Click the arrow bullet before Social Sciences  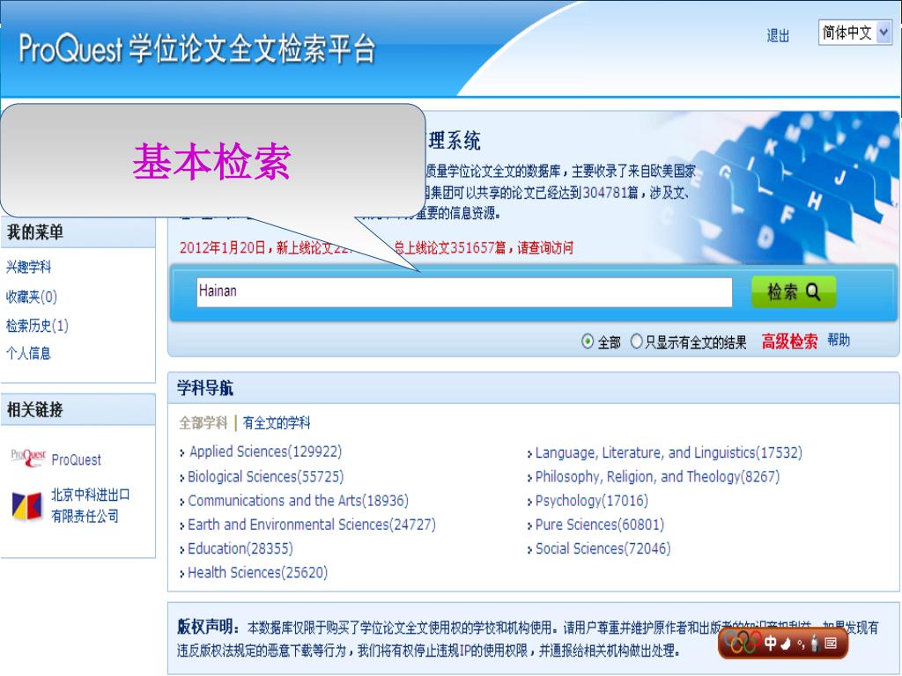(529, 550)
